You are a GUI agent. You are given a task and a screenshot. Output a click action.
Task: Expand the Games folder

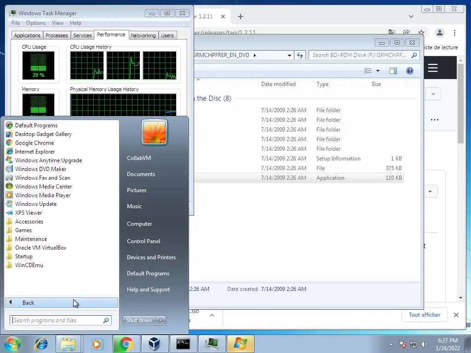tap(23, 230)
